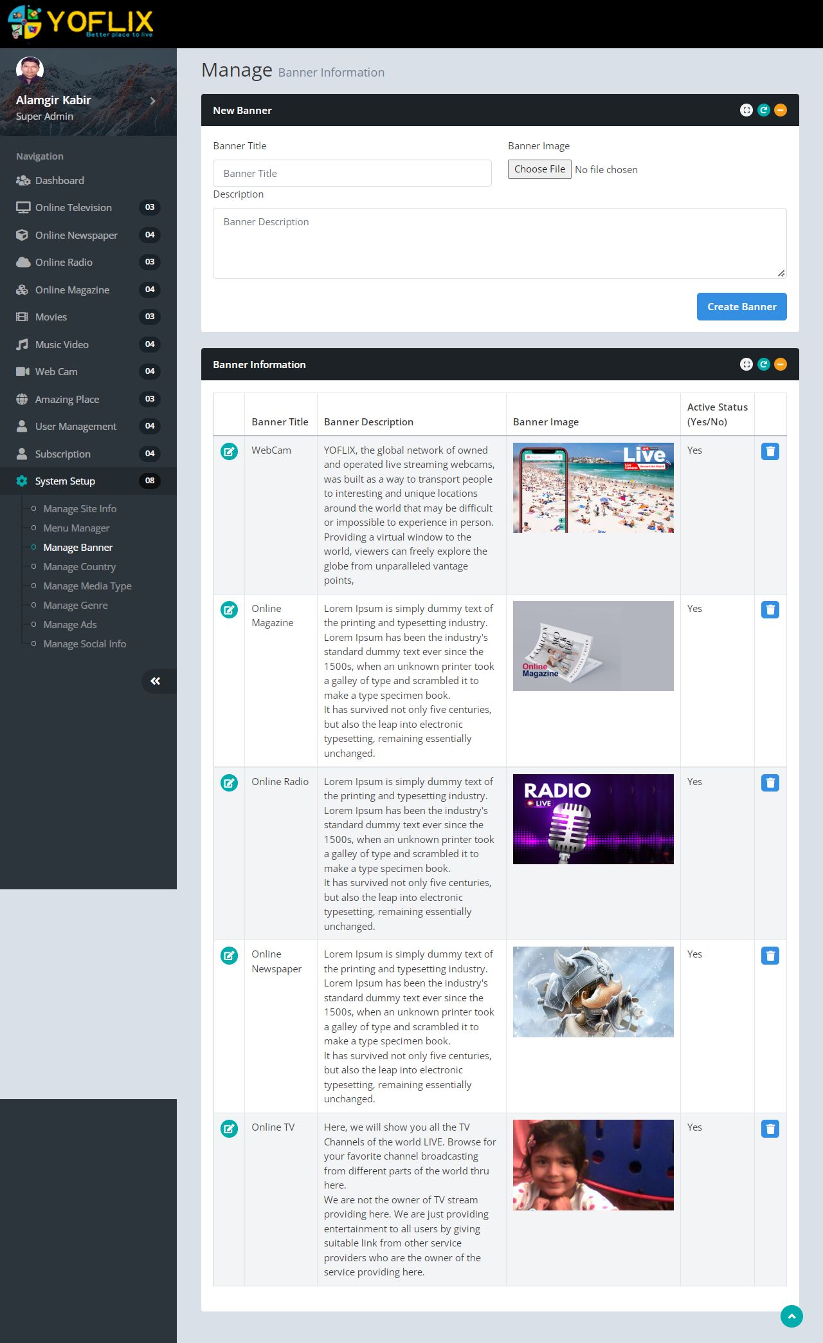Delete the Online Magazine banner
823x1343 pixels.
770,610
